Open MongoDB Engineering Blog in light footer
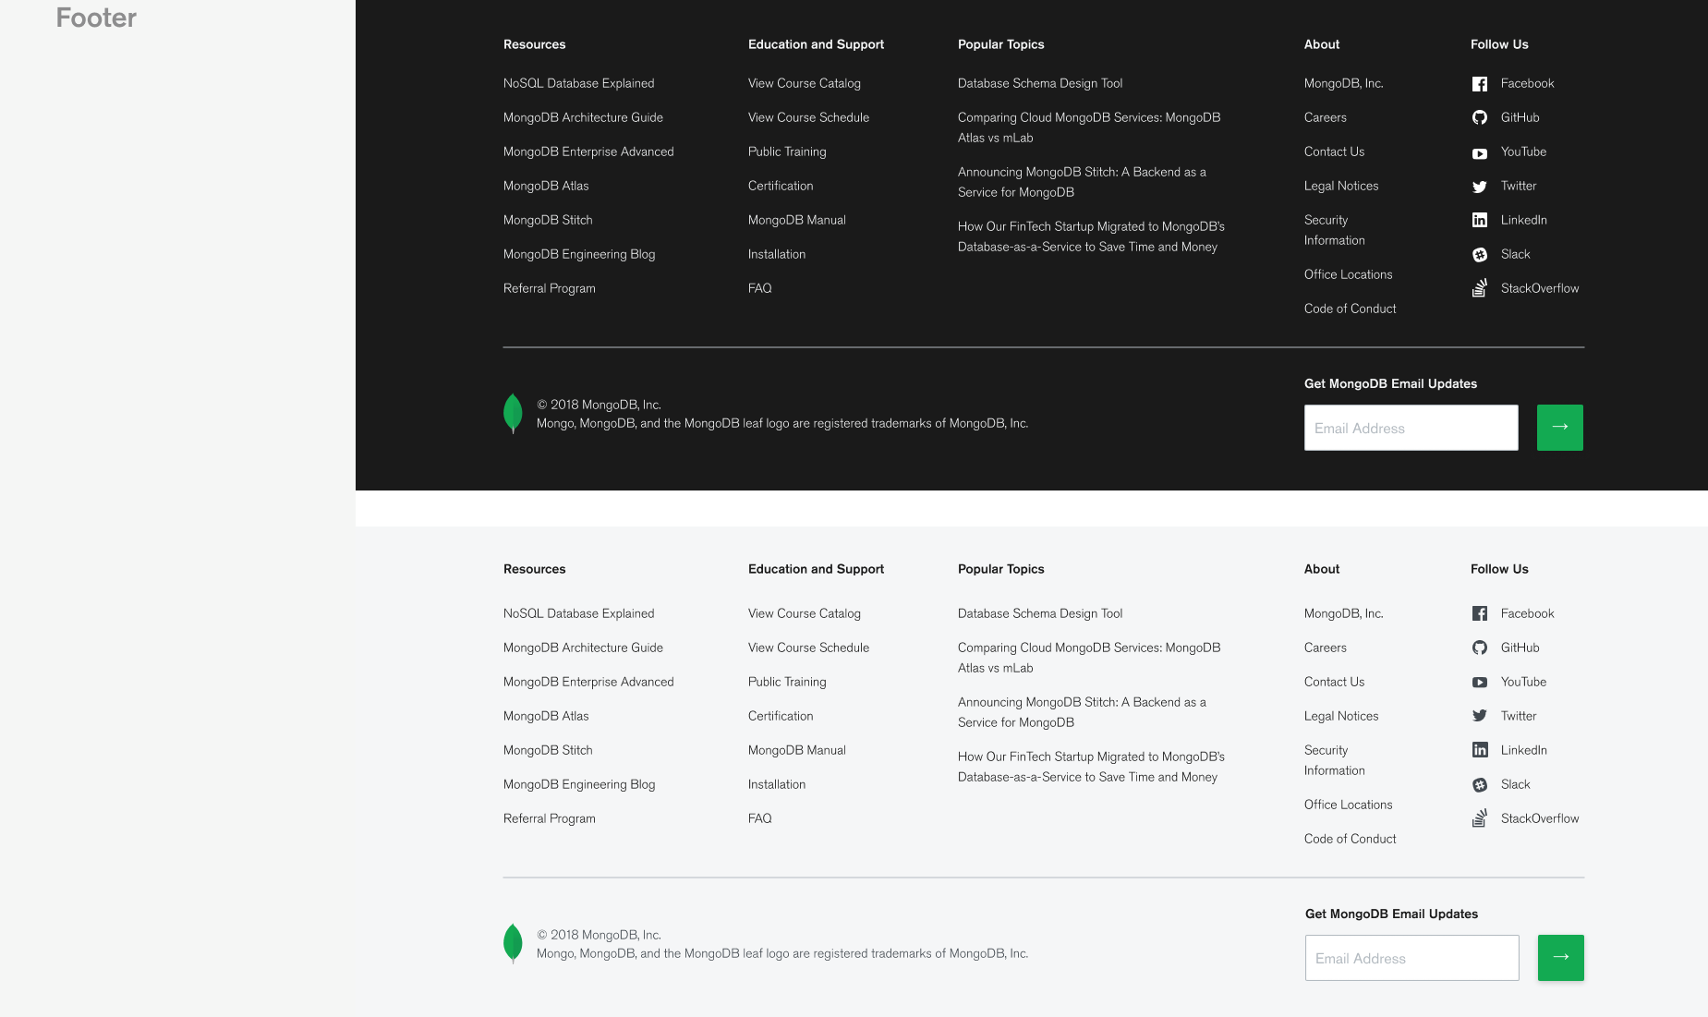The width and height of the screenshot is (1708, 1017). (578, 784)
